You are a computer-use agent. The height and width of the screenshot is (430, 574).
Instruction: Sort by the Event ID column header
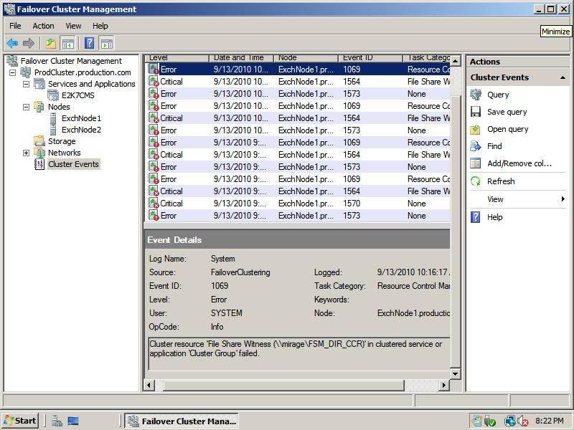click(x=370, y=58)
